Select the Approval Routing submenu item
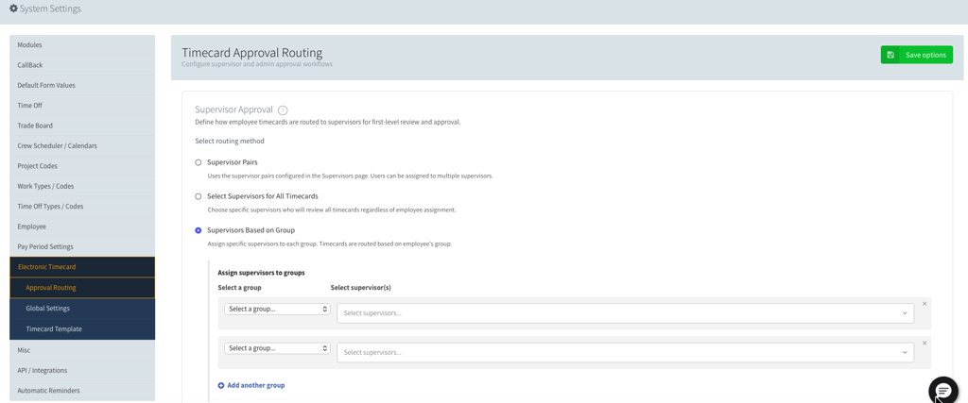Image resolution: width=968 pixels, height=403 pixels. (x=82, y=288)
